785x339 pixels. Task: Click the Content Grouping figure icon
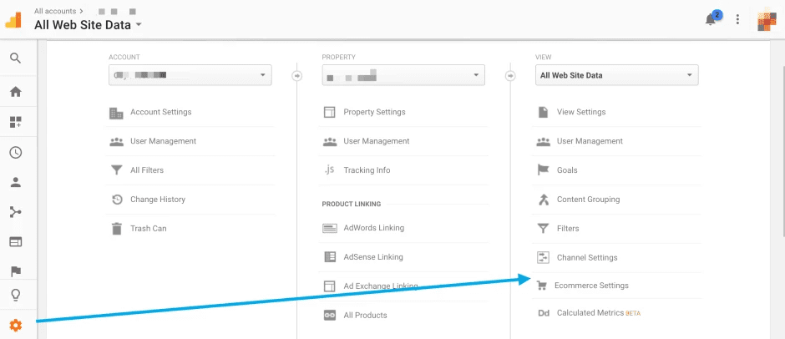(x=543, y=200)
